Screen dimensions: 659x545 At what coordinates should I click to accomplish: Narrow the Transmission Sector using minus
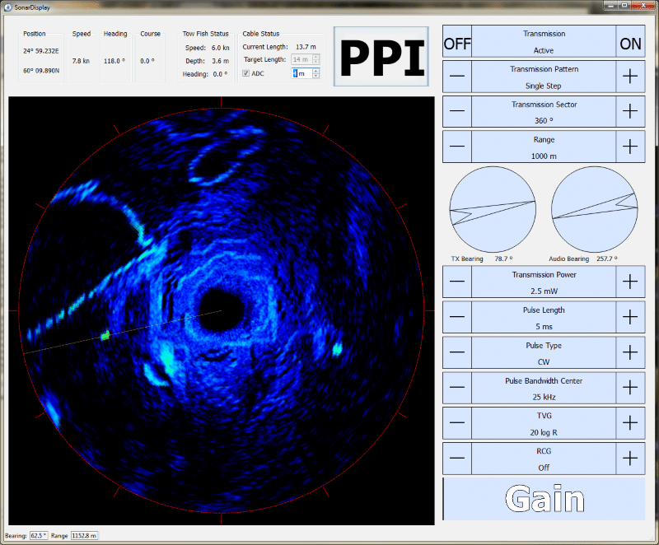(x=456, y=111)
